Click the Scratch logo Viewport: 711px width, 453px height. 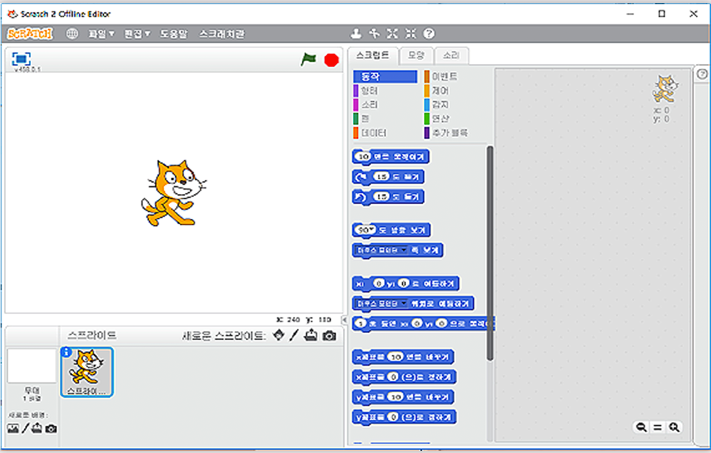pyautogui.click(x=30, y=34)
